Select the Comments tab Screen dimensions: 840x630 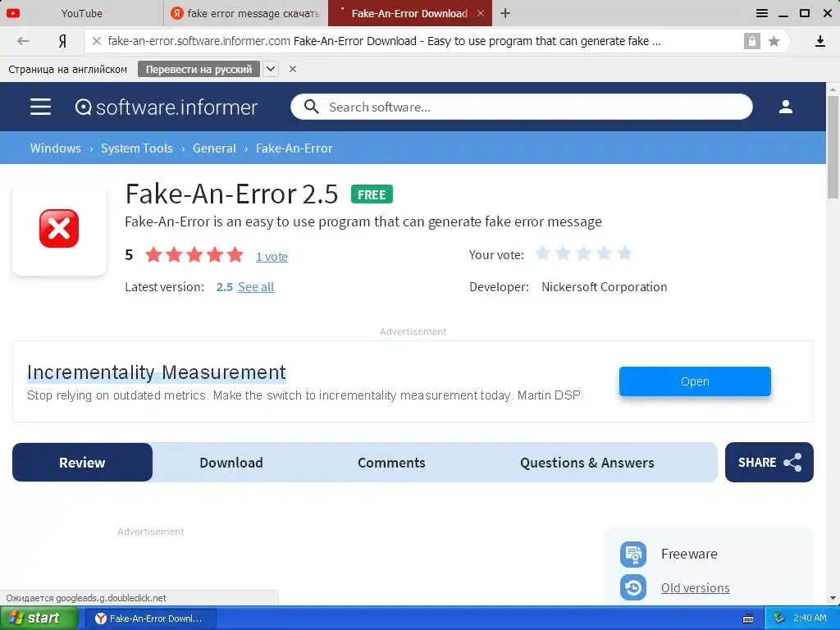[x=391, y=463]
